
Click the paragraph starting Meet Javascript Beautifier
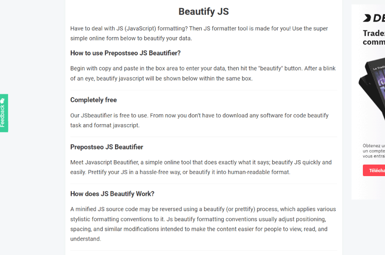pyautogui.click(x=201, y=167)
